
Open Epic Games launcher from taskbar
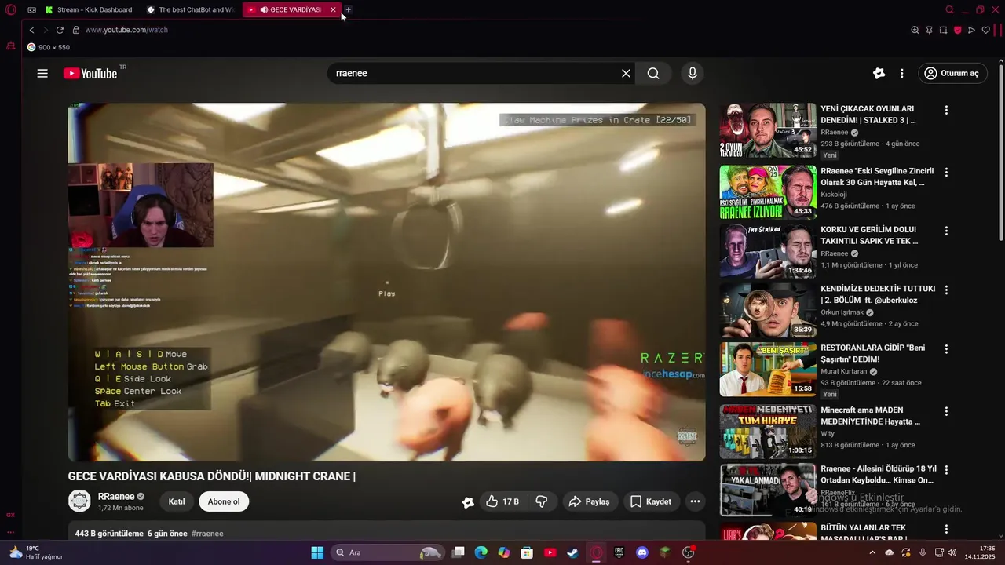(619, 552)
